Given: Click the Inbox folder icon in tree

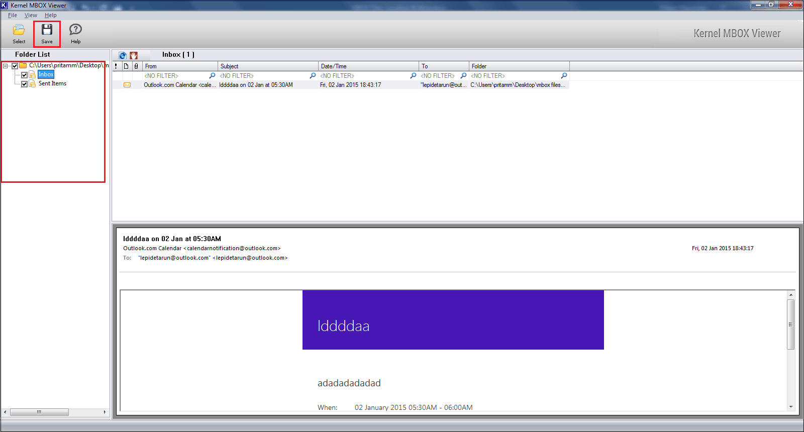Looking at the screenshot, I should (x=32, y=74).
